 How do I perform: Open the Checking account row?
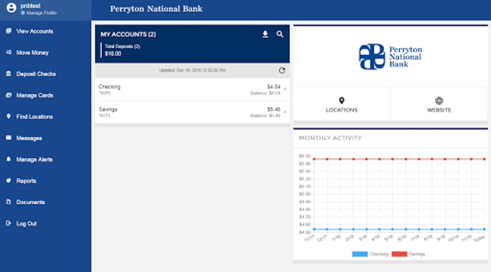(192, 89)
